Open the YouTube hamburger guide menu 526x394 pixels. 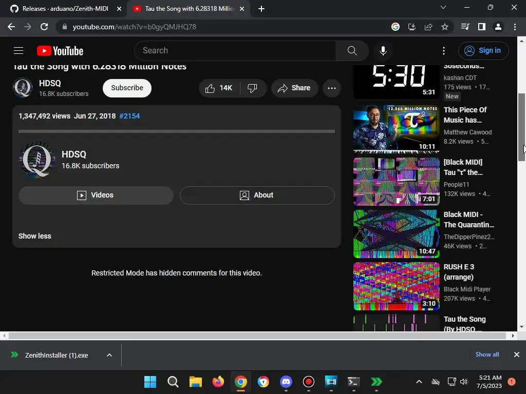tap(18, 51)
